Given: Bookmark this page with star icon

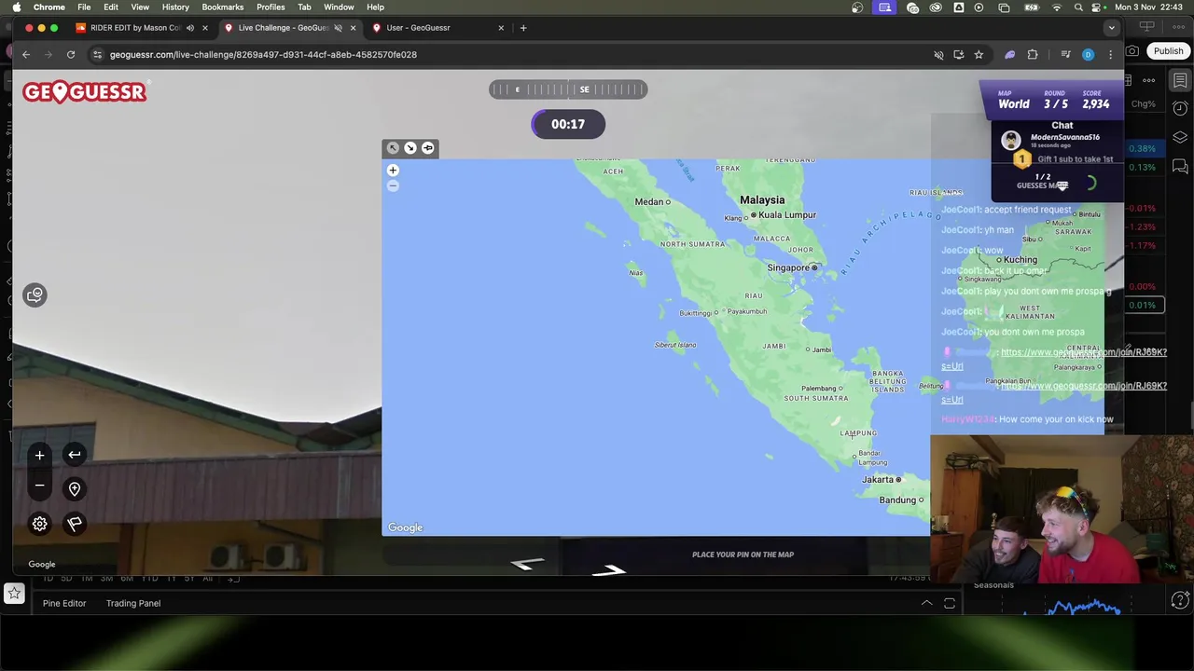Looking at the screenshot, I should (979, 55).
